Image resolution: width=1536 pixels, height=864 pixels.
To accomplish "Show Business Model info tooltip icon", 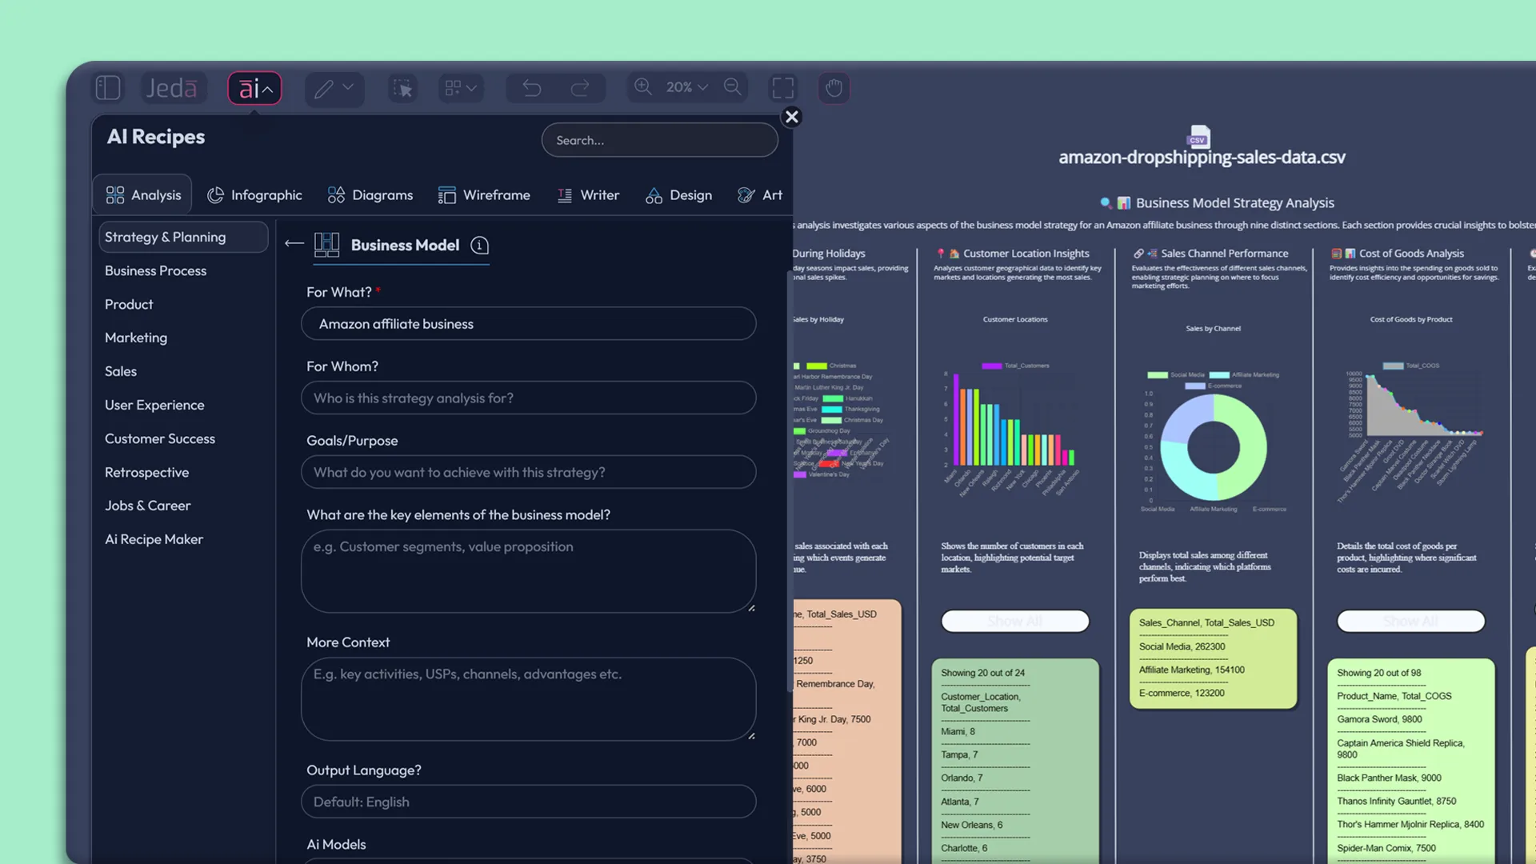I will (479, 246).
